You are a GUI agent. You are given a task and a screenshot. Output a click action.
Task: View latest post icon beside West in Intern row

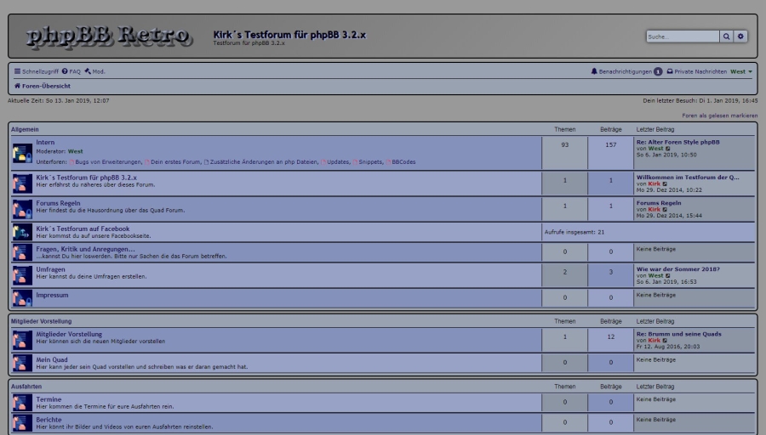pos(668,149)
